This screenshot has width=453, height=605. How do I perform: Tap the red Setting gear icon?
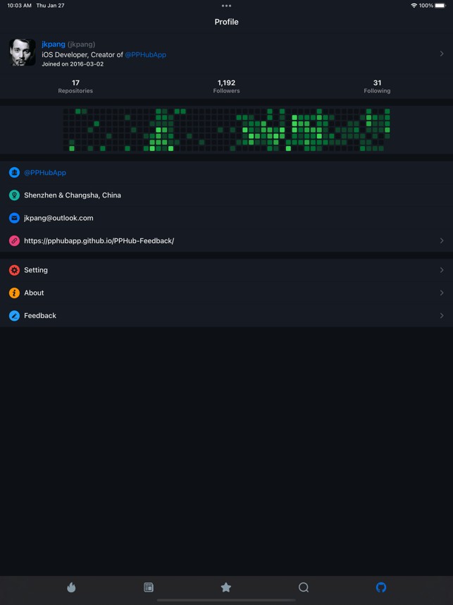pyautogui.click(x=14, y=270)
